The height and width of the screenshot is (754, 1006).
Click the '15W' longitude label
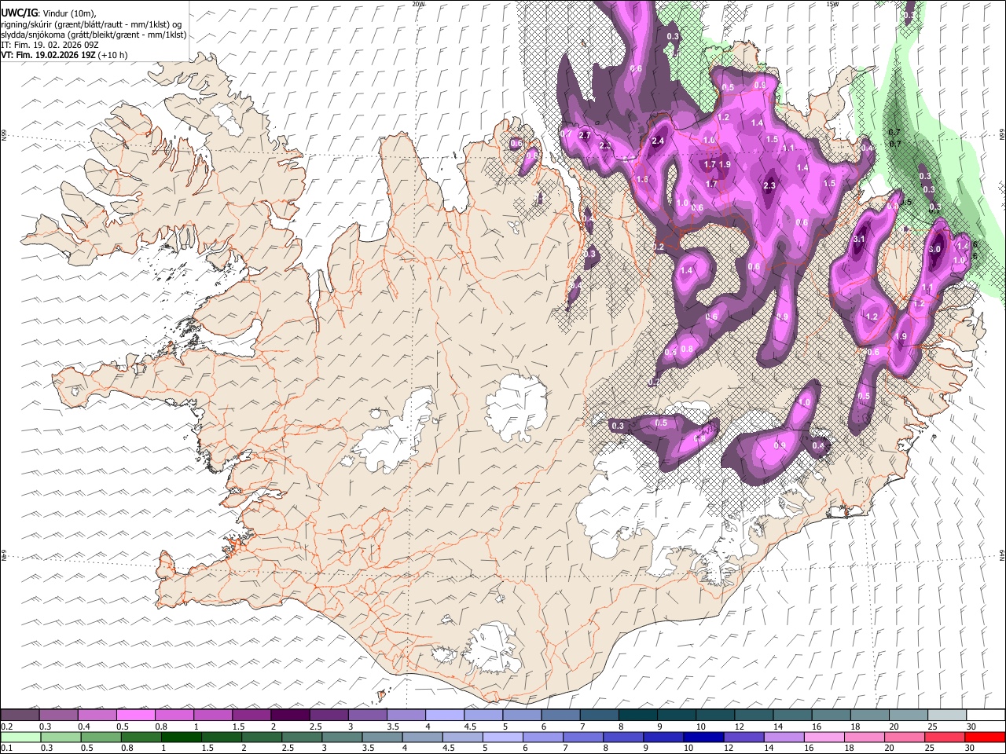pos(832,4)
